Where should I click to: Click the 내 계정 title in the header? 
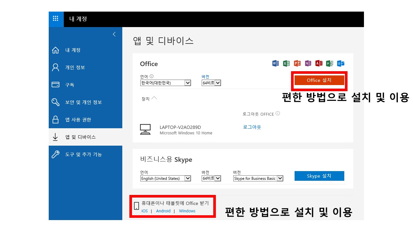[x=78, y=19]
